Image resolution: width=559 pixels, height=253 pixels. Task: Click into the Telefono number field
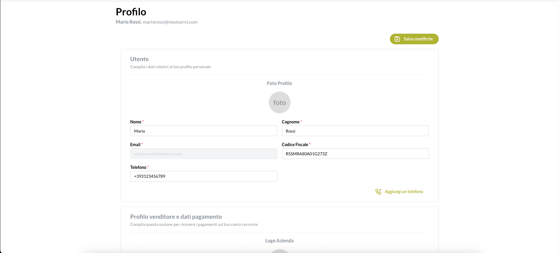pyautogui.click(x=203, y=176)
